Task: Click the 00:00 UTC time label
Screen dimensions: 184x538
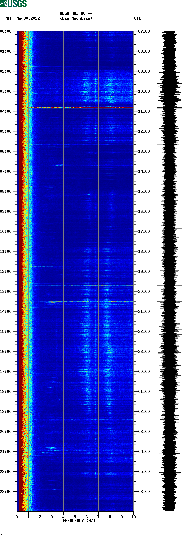Action: [x=144, y=371]
